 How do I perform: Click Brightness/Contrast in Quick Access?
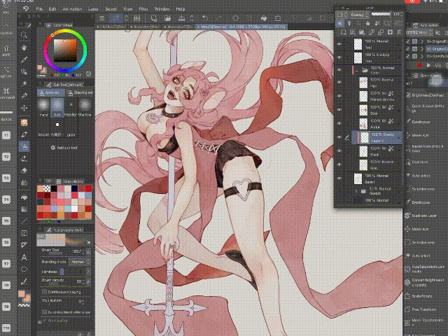[428, 94]
